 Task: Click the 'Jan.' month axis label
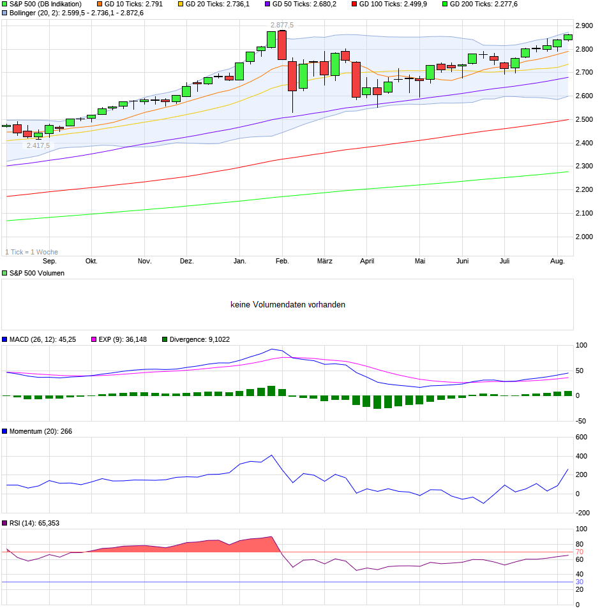(x=240, y=261)
